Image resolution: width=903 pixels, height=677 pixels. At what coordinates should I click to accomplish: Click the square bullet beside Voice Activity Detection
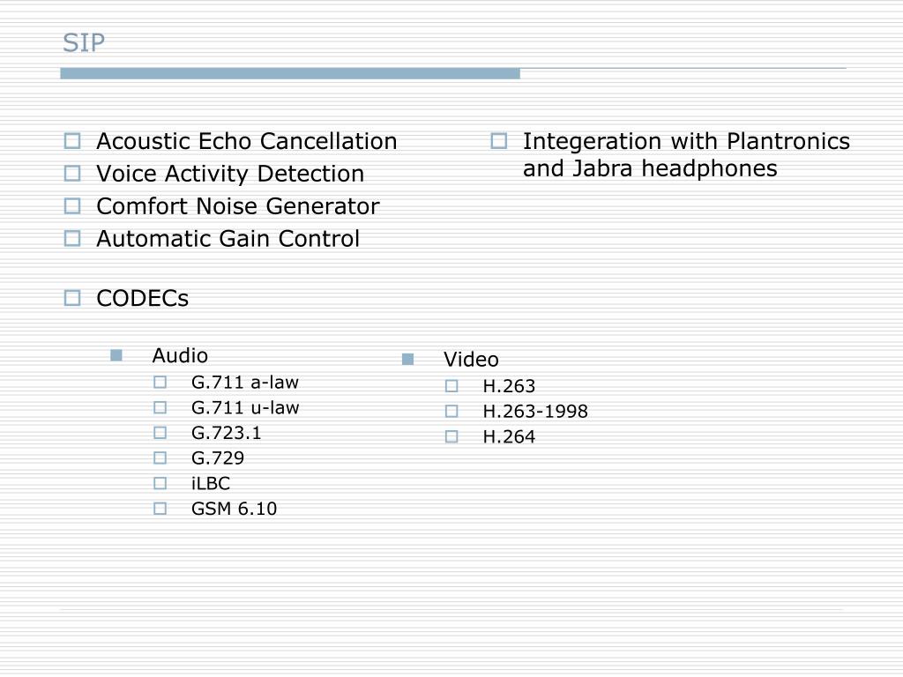coord(72,174)
